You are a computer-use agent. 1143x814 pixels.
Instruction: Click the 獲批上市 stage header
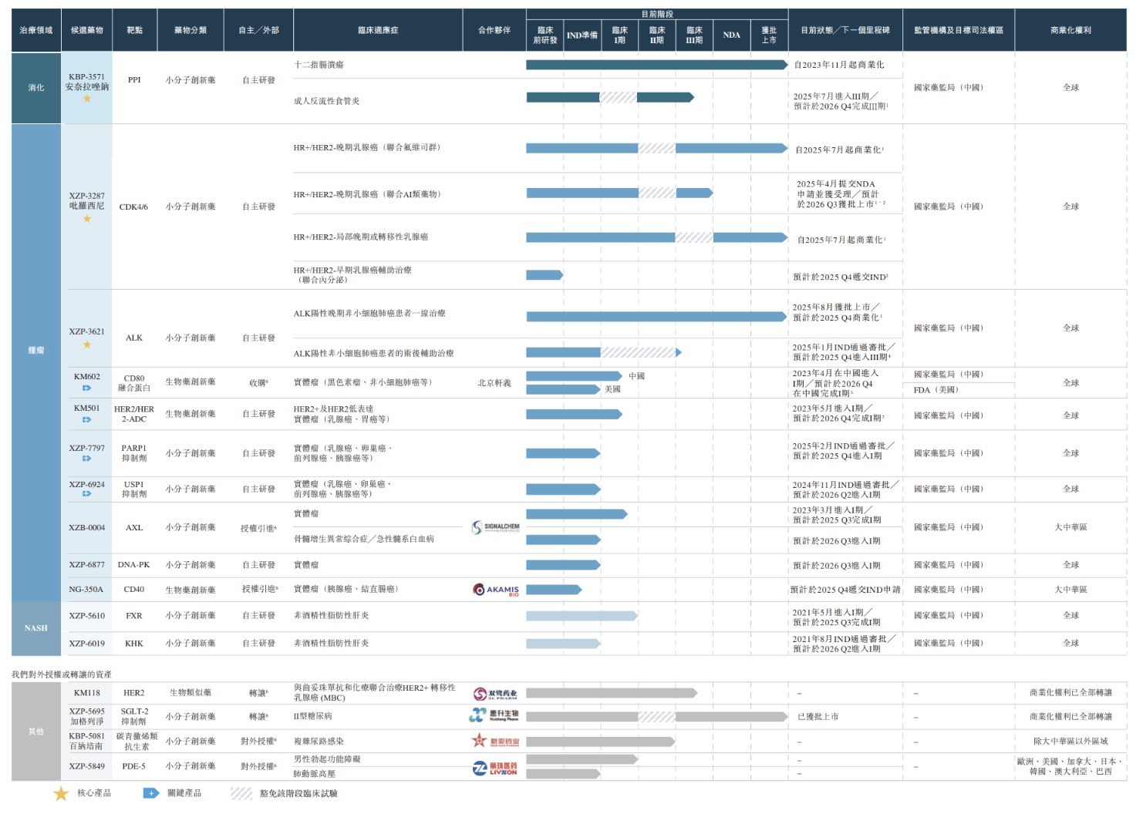tap(770, 35)
